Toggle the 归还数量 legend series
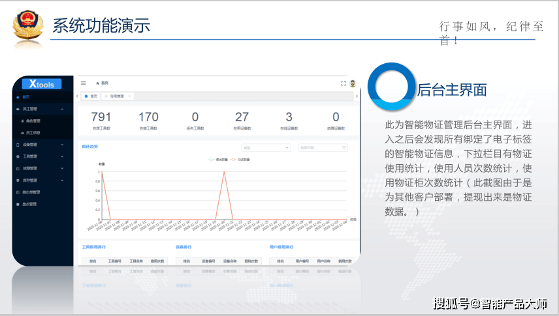Screen dimensions: 559x316 point(240,160)
